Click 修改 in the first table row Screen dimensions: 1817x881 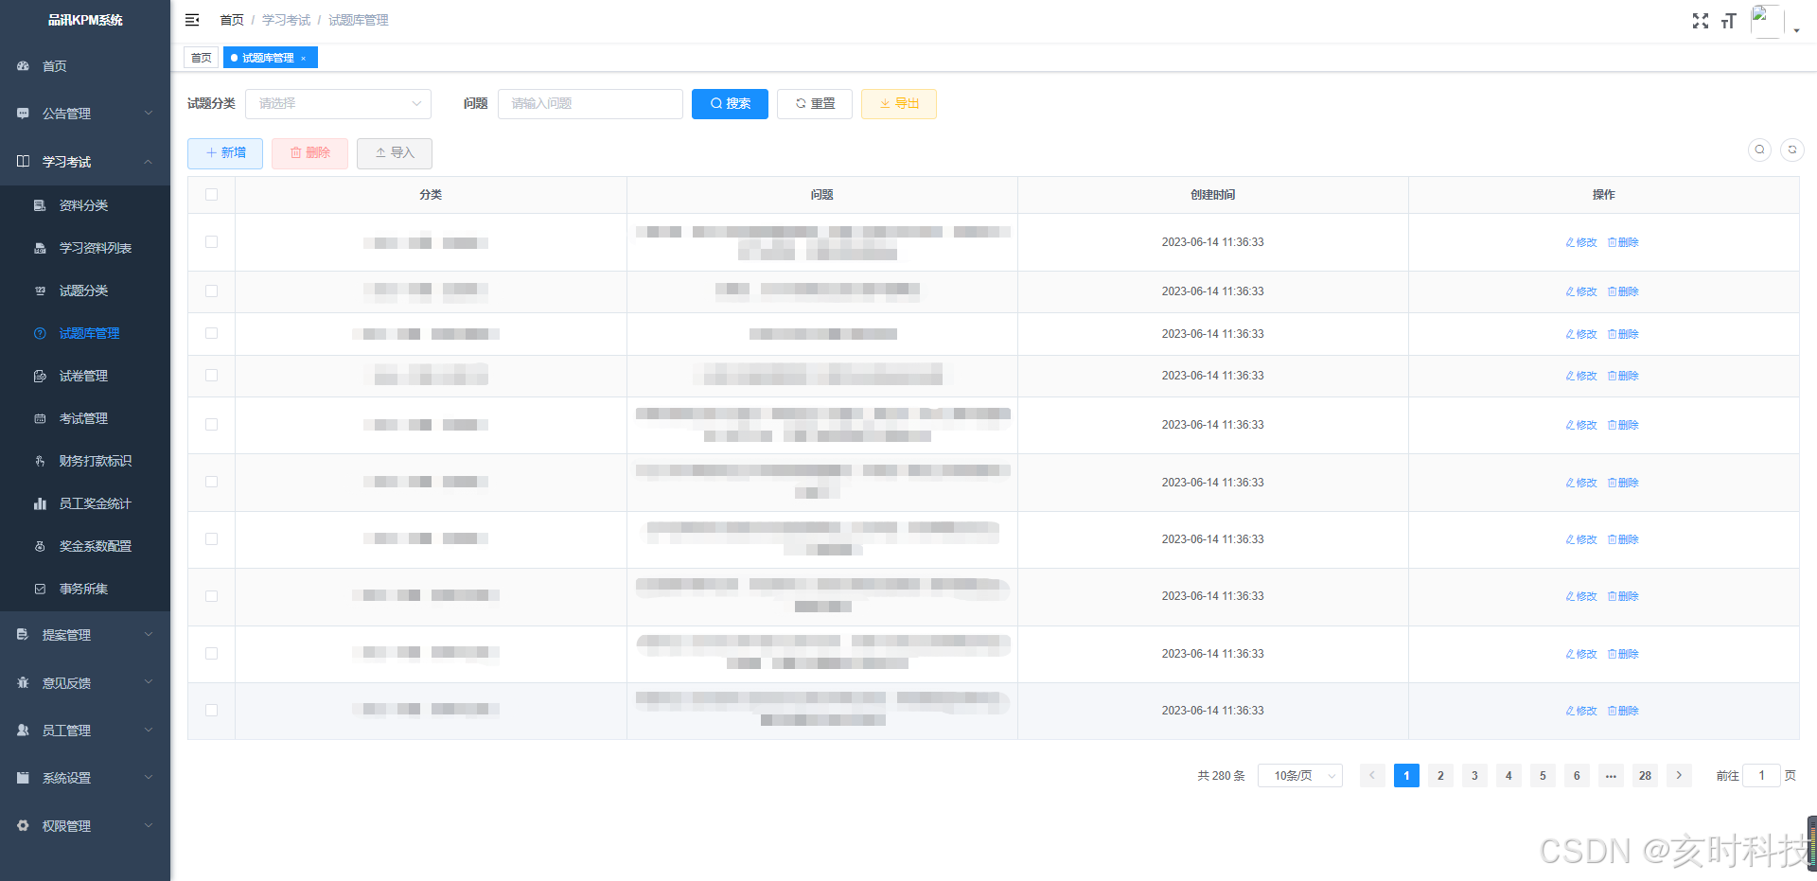click(1580, 242)
